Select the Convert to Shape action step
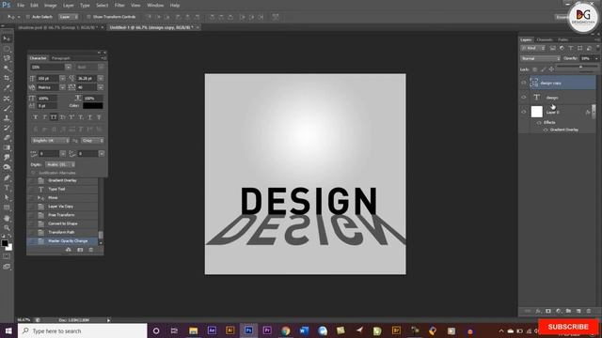 62,223
